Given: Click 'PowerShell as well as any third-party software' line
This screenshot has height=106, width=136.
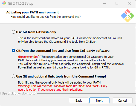Looking at the screenshot, I should 64,67.
